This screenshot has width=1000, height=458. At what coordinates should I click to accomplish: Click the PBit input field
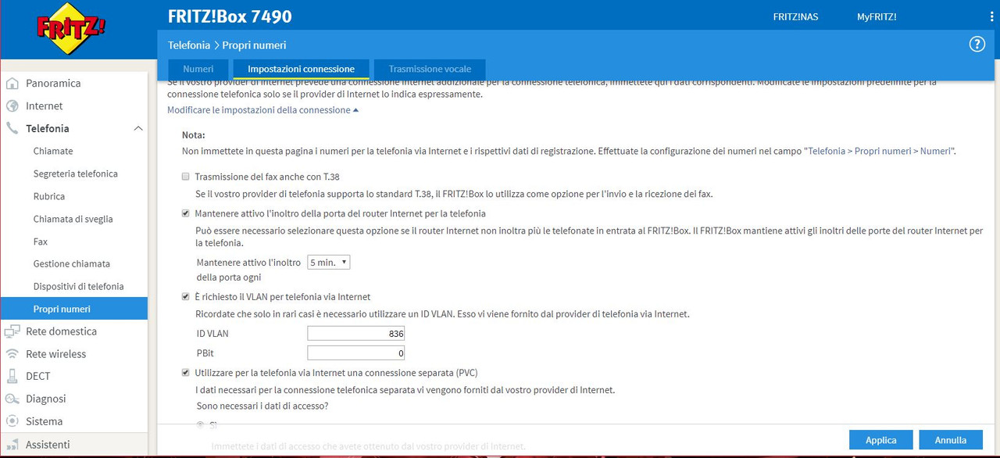pyautogui.click(x=356, y=353)
